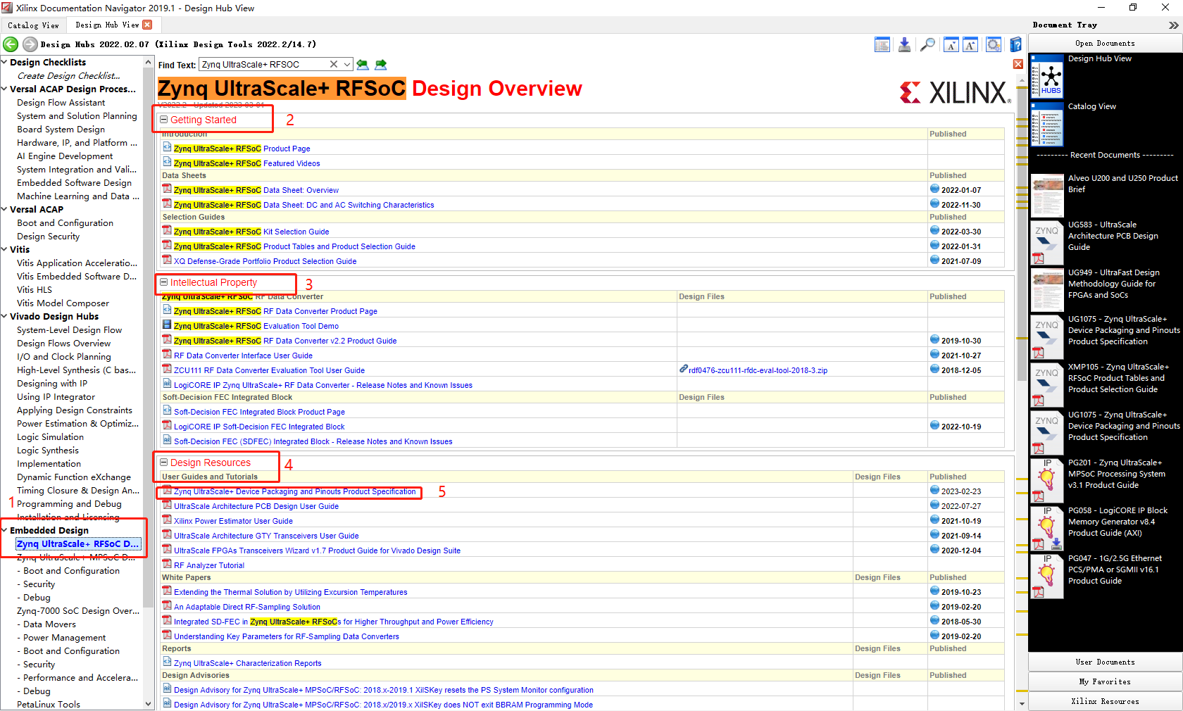
Task: Close the find bar with red X
Action: click(1018, 64)
